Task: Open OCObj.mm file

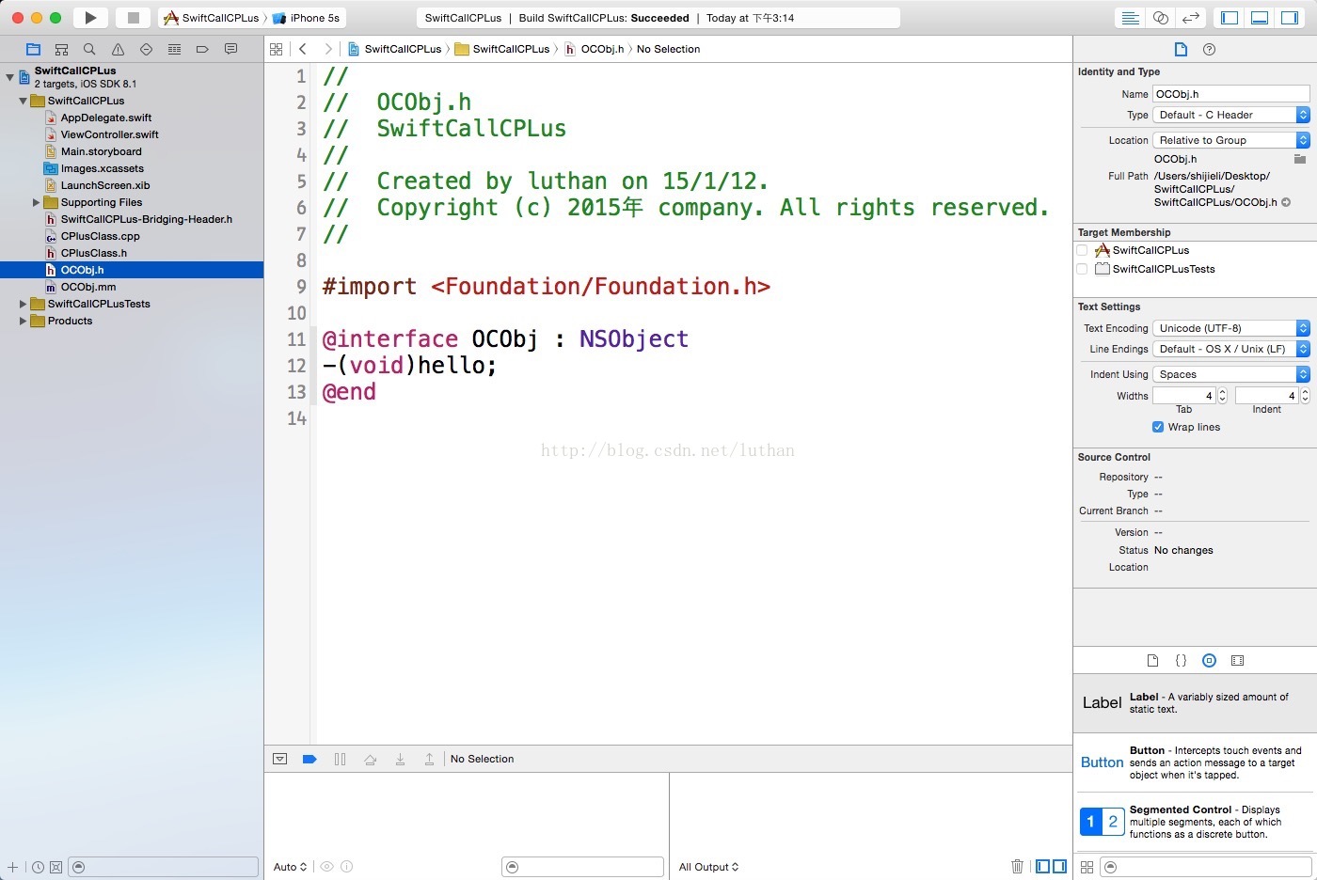Action: (x=87, y=287)
